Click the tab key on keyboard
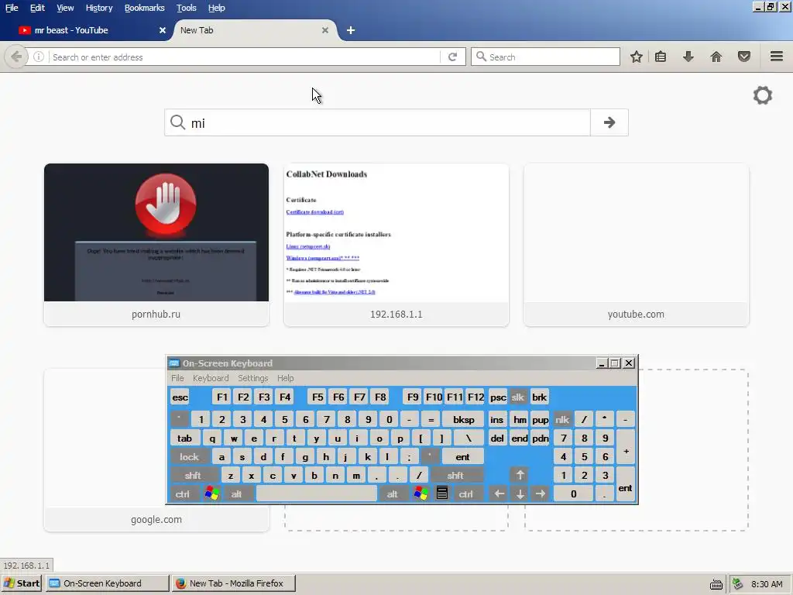The image size is (793, 595). click(184, 438)
